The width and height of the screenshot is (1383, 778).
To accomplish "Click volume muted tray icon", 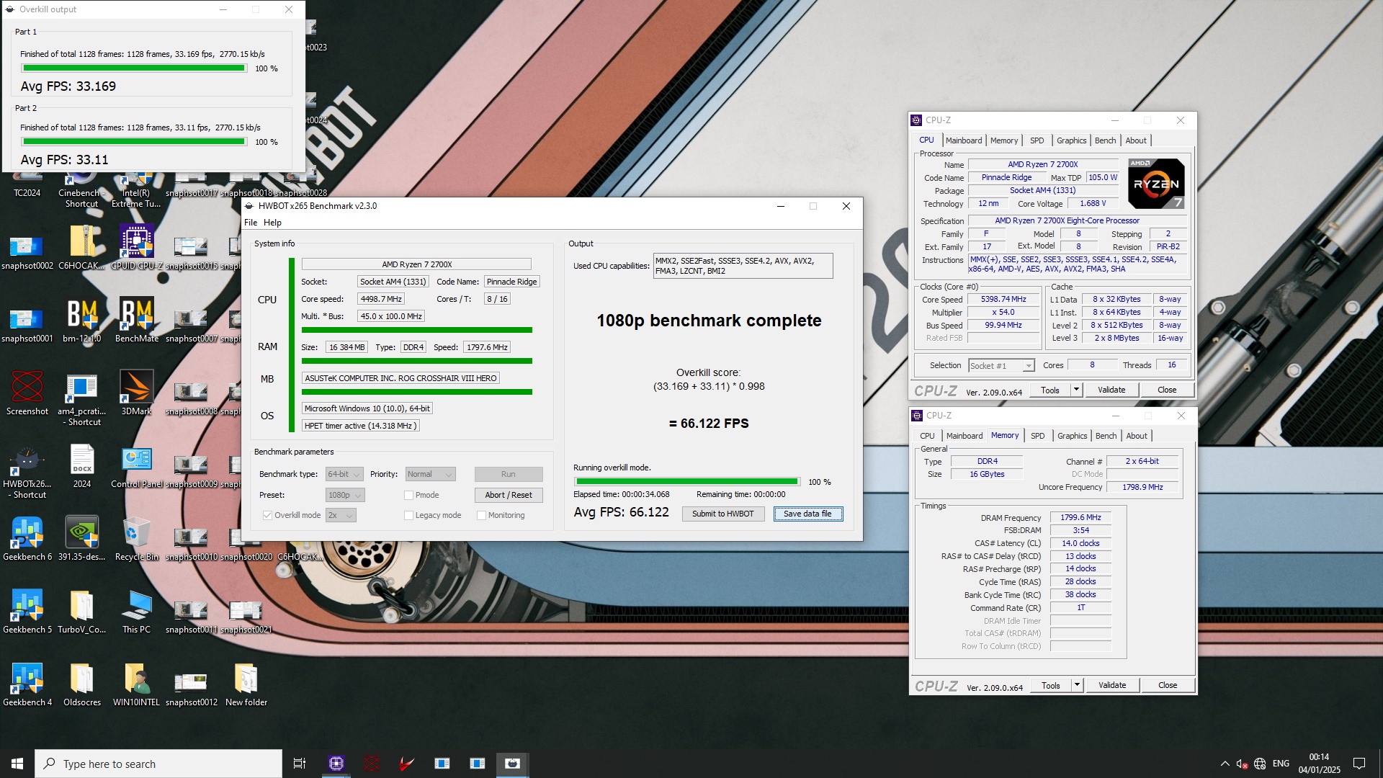I will [x=1242, y=764].
